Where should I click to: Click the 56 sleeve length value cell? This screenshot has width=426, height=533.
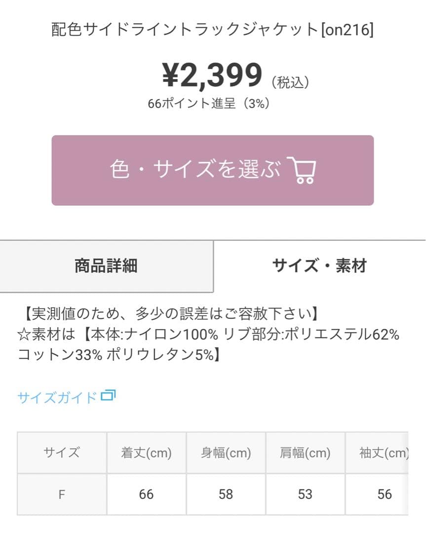(377, 495)
